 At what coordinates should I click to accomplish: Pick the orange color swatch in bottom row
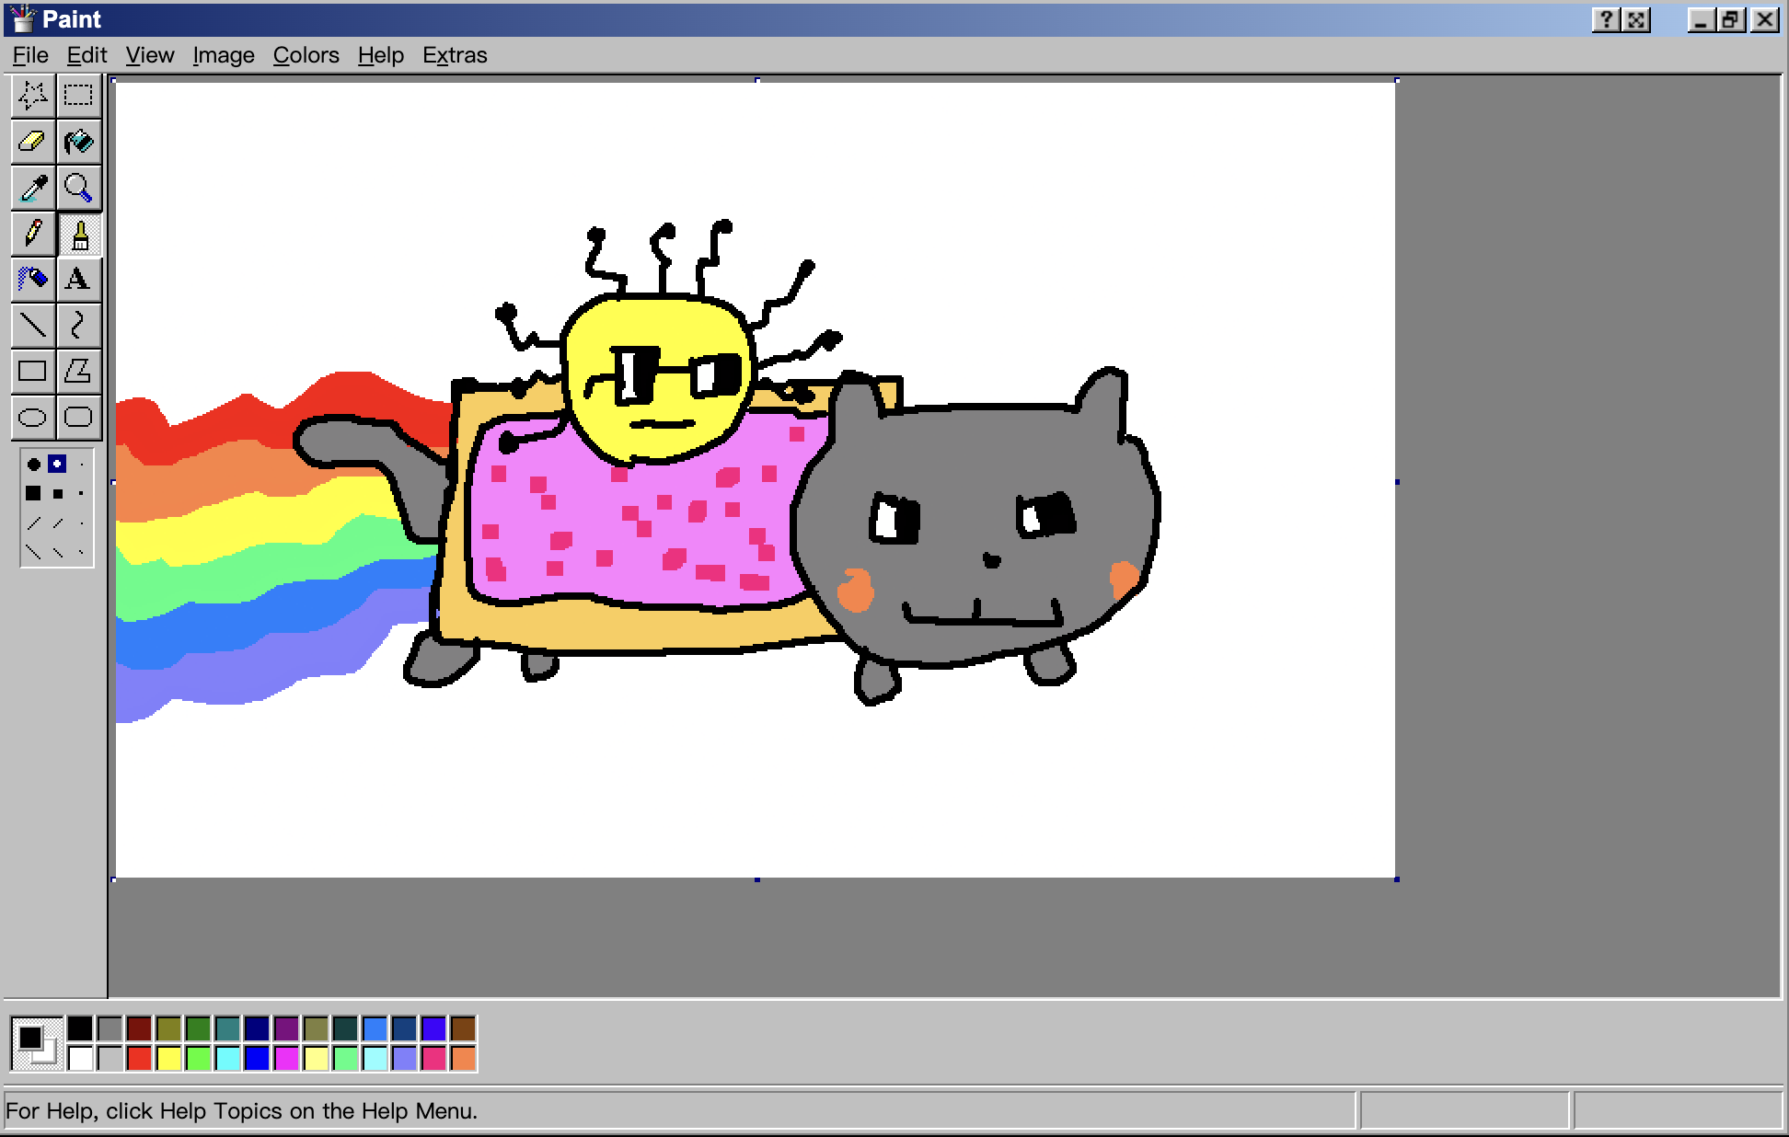pos(463,1058)
